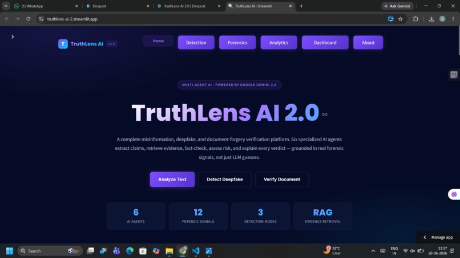Open the Extensions menu
The image size is (460, 258).
click(x=415, y=19)
